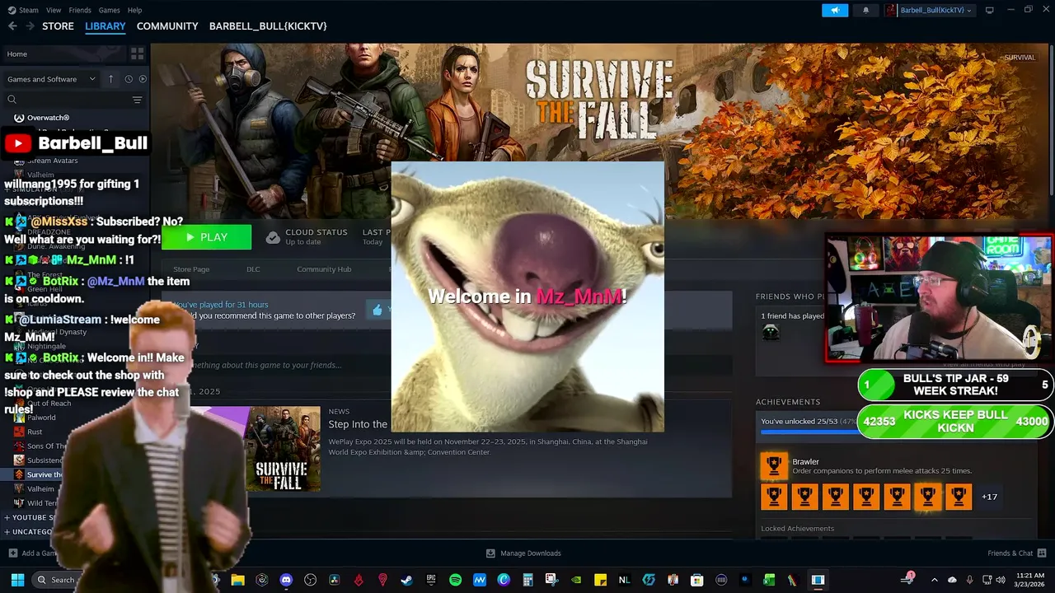This screenshot has width=1055, height=593.
Task: Open the Store Page link
Action: pos(191,269)
